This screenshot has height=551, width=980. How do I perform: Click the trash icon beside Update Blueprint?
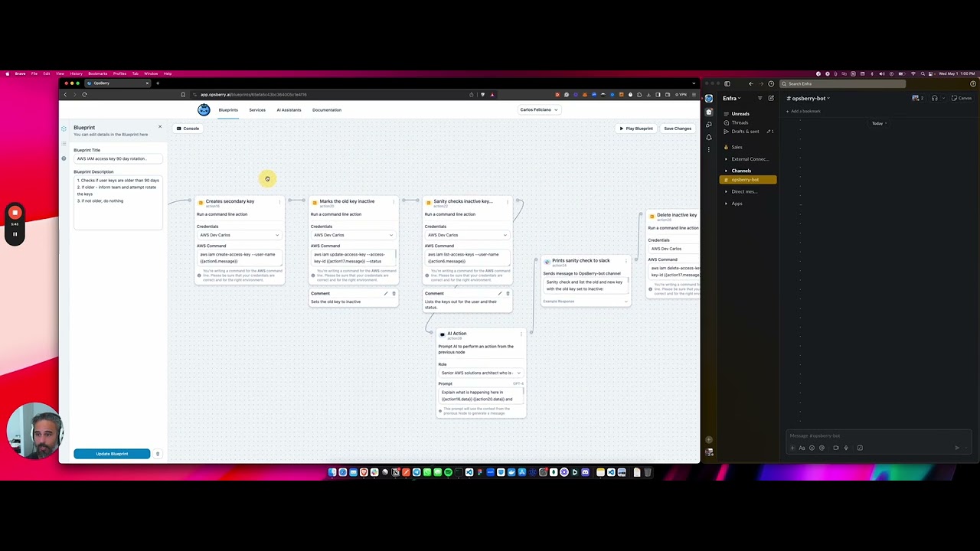pos(158,454)
